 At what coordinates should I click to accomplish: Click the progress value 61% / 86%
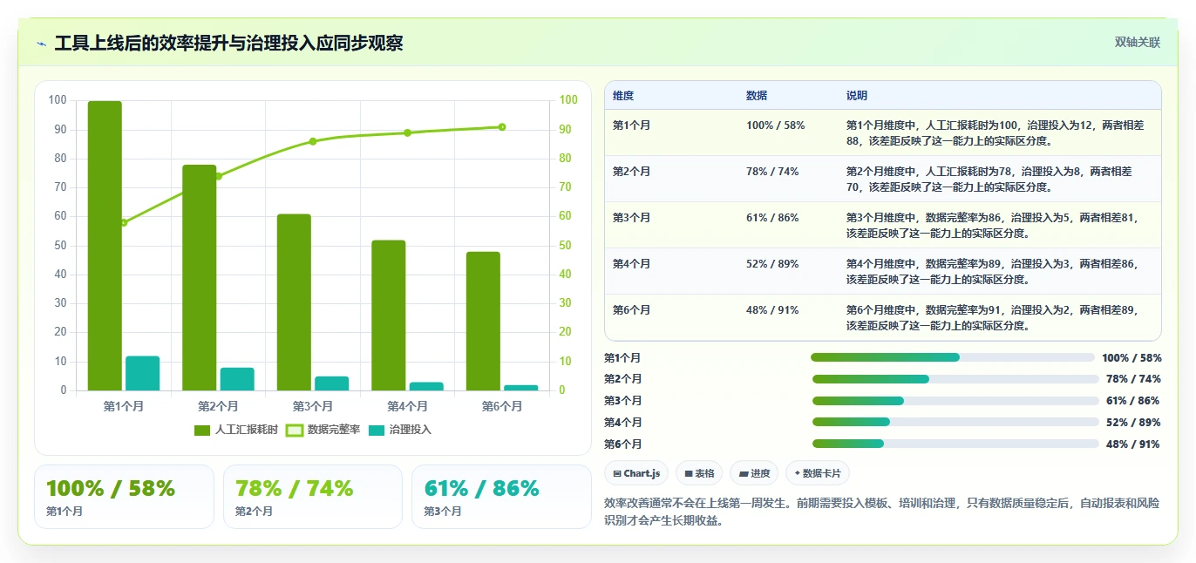[1133, 401]
